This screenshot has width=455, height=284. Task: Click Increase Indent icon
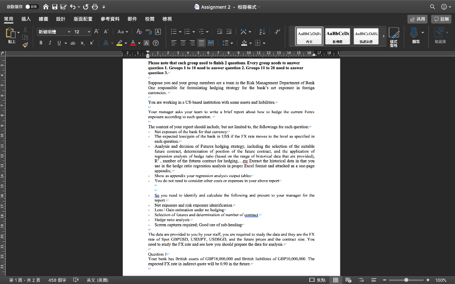pos(229,32)
